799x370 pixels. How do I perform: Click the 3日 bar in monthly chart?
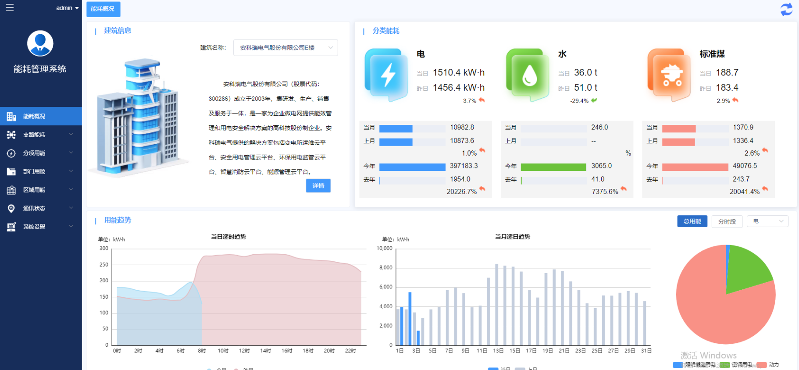coord(418,338)
